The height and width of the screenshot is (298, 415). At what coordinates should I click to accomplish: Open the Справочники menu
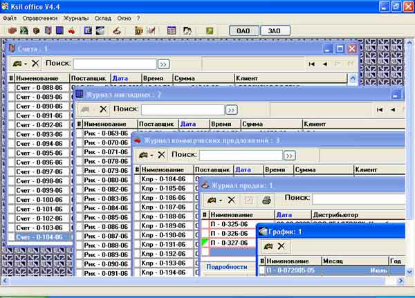[39, 17]
